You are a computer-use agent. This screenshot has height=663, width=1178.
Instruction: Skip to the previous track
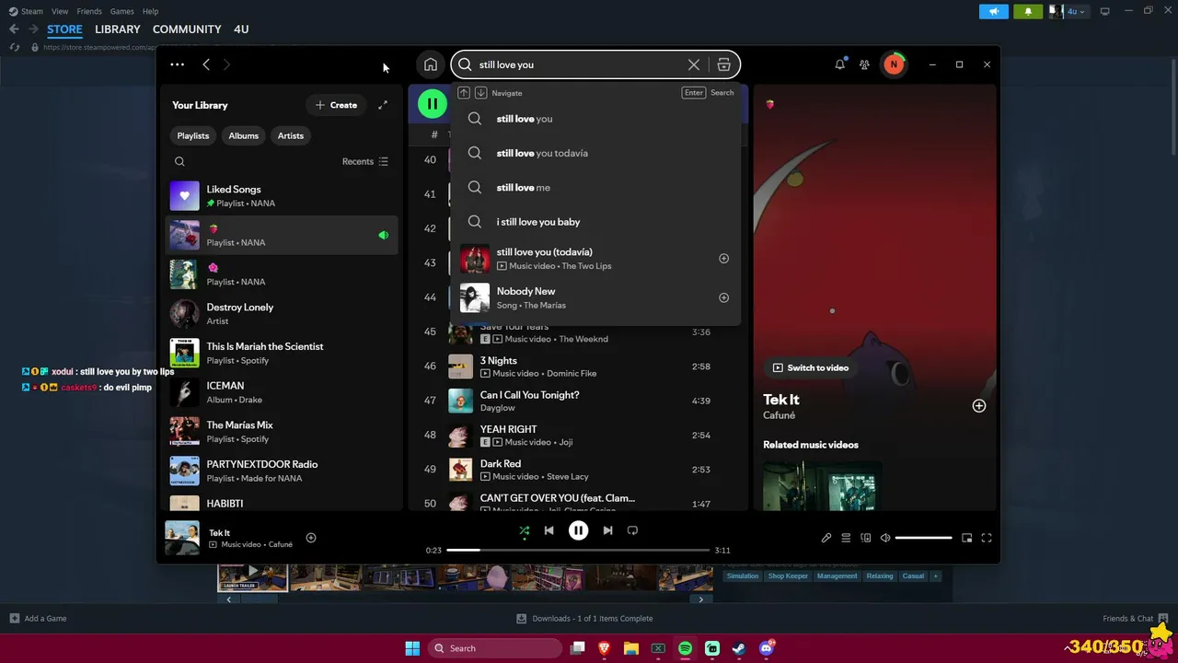pyautogui.click(x=549, y=530)
